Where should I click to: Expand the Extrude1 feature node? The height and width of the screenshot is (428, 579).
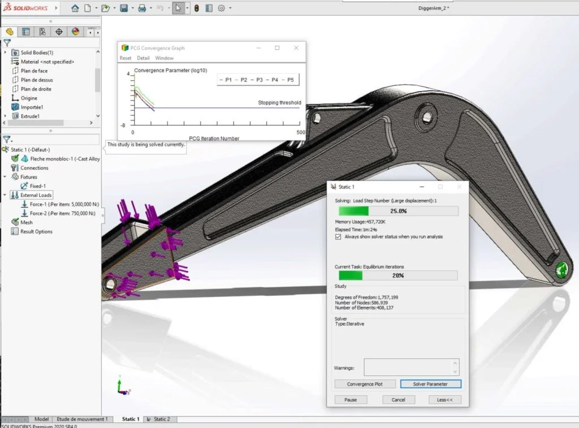coord(5,115)
